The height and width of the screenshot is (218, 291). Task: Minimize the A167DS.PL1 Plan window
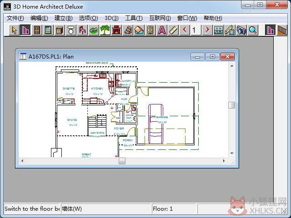pos(197,56)
